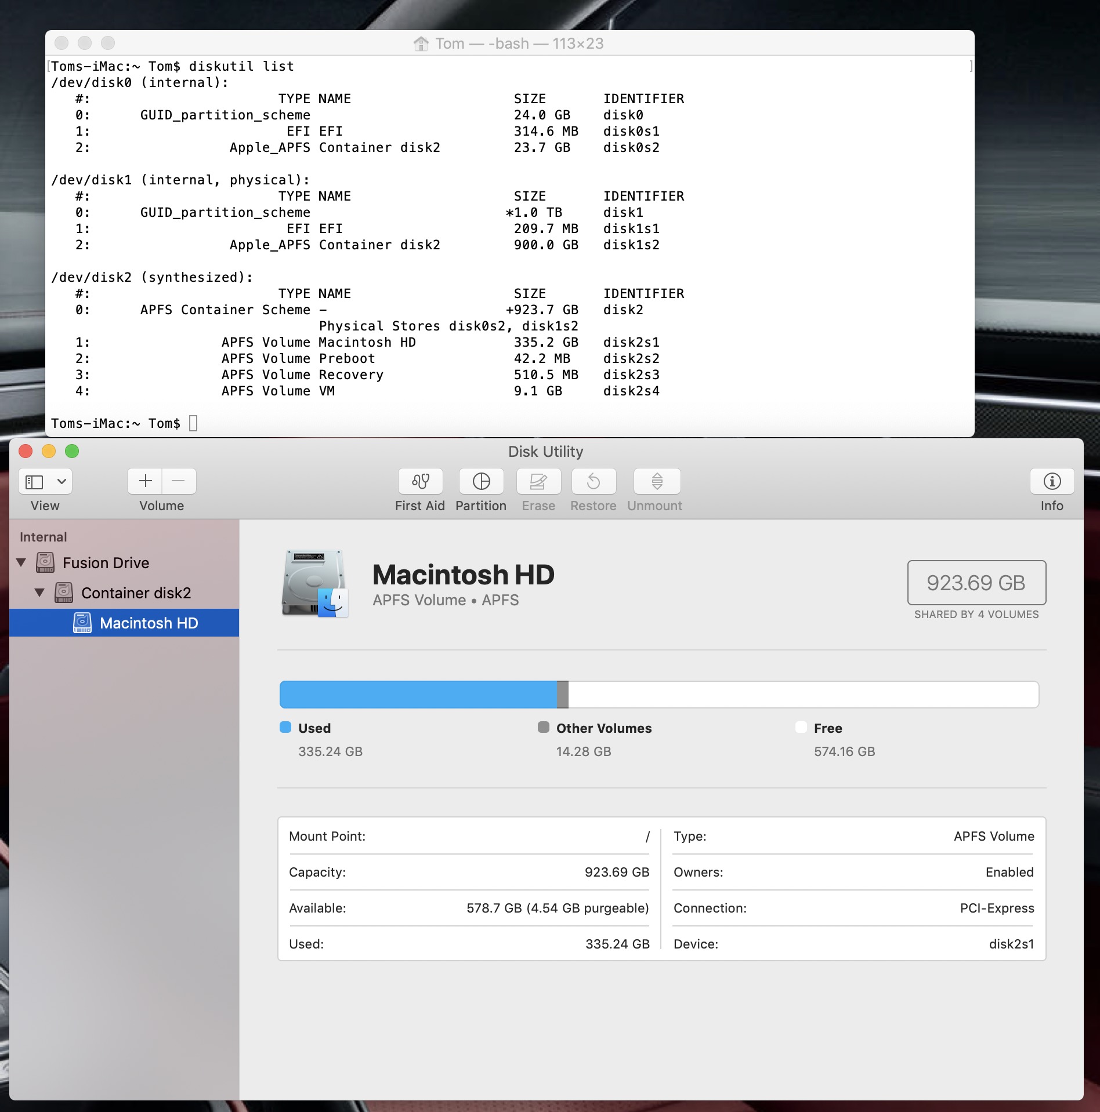Click 'PCI-Express' Connection value
Image resolution: width=1100 pixels, height=1112 pixels.
click(x=997, y=908)
